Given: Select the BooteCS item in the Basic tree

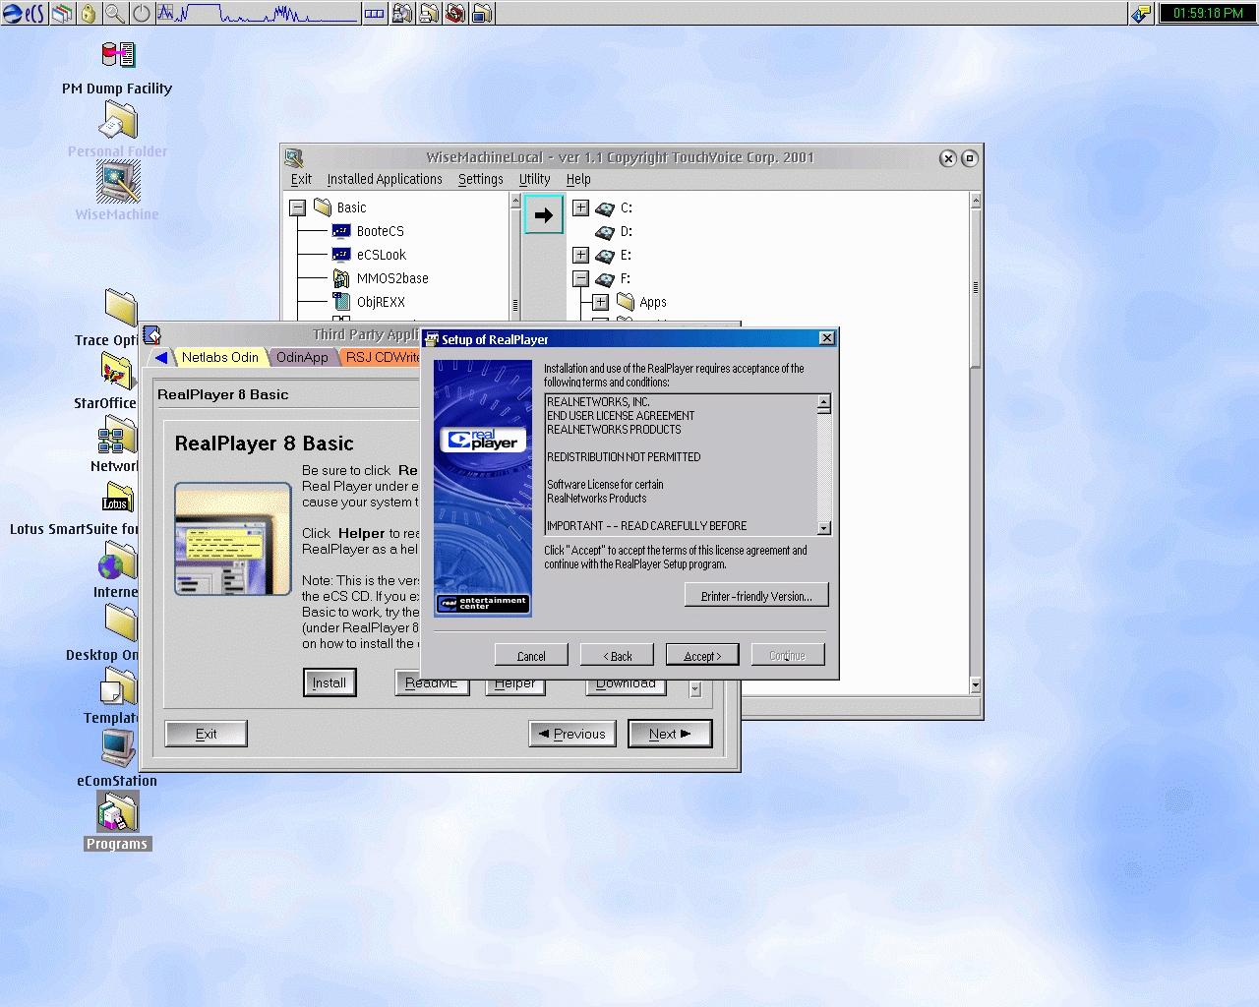Looking at the screenshot, I should point(383,231).
